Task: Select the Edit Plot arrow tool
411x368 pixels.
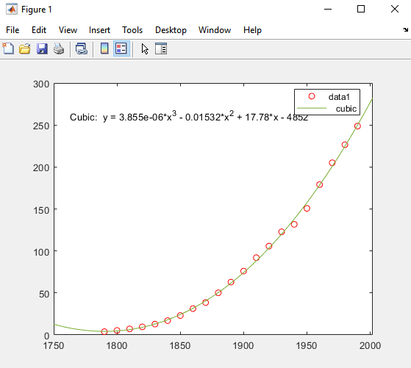Action: [x=145, y=49]
